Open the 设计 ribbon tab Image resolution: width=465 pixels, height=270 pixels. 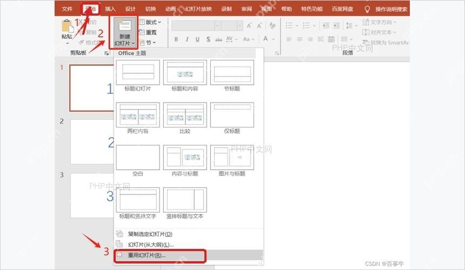click(x=130, y=9)
